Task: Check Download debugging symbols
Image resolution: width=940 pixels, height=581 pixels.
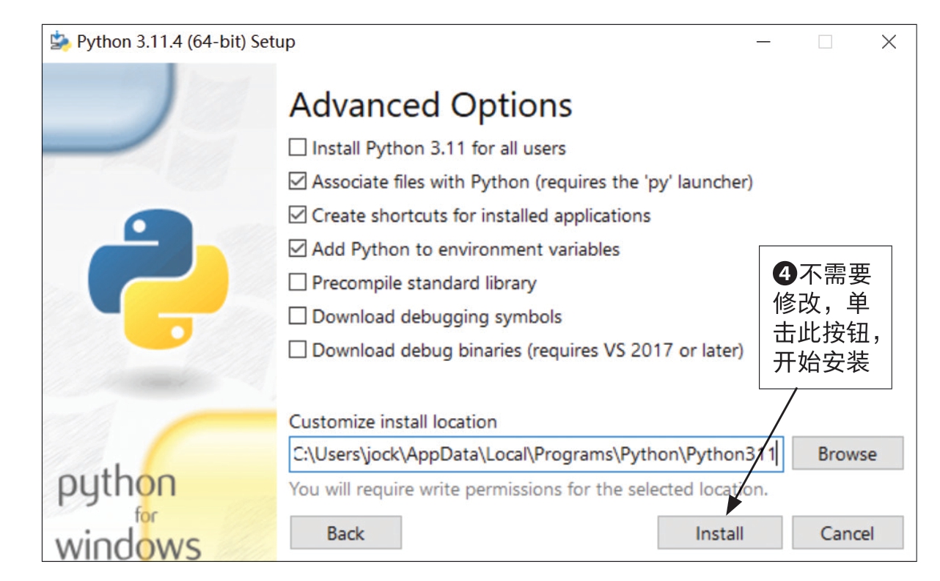Action: pos(298,317)
